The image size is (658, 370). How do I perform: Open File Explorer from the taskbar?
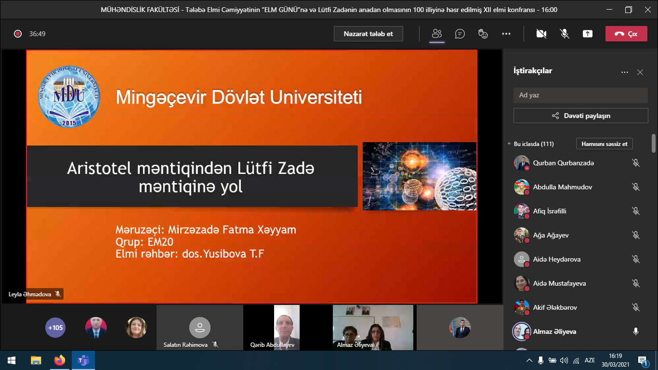[36, 360]
